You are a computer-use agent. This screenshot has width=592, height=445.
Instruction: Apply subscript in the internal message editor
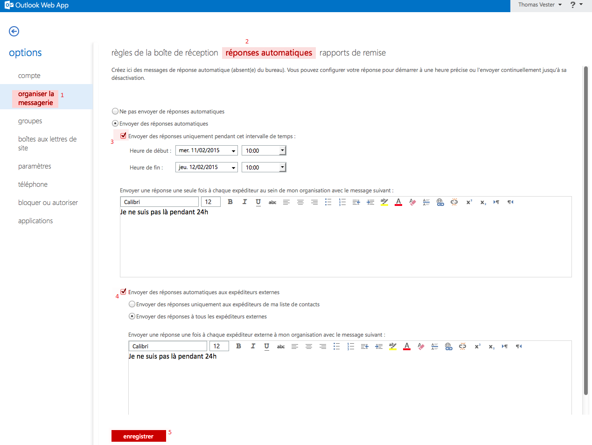click(x=483, y=202)
